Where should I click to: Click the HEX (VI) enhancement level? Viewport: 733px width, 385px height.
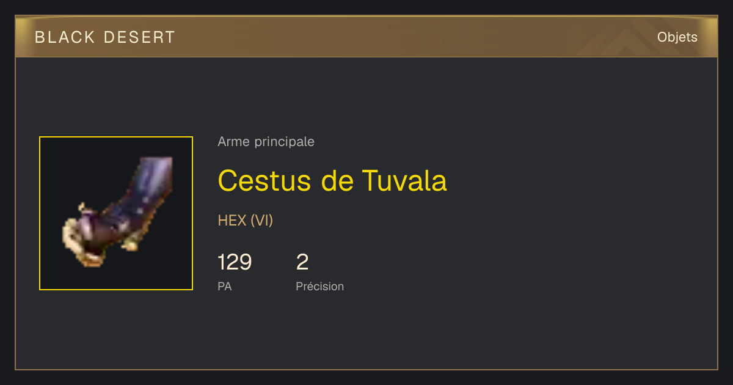tap(246, 220)
